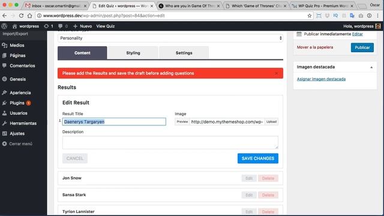Click the Sansa Stark result row title
384x216 pixels.
pos(74,195)
